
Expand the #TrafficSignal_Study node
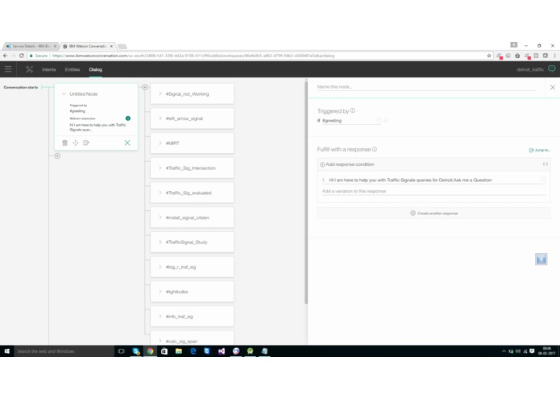160,242
